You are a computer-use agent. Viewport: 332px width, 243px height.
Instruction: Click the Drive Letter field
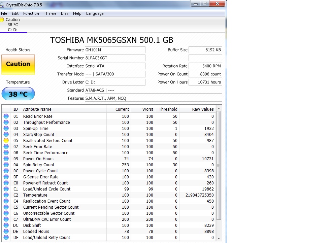click(x=115, y=82)
